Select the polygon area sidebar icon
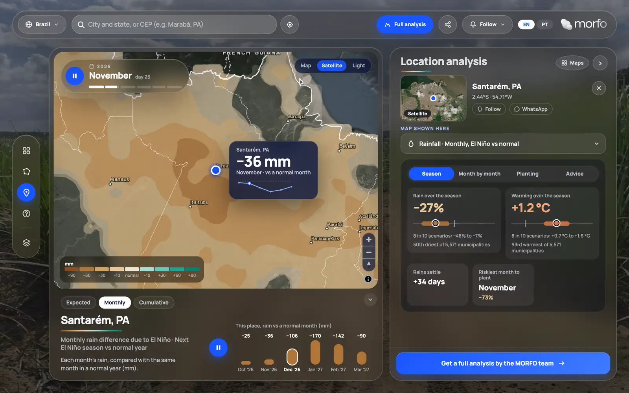This screenshot has height=393, width=629. click(26, 171)
